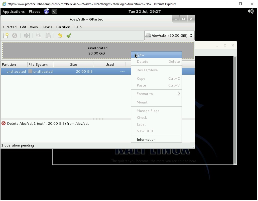This screenshot has height=201, width=258.
Task: Open the Partition menu in menu bar
Action: pos(63,27)
